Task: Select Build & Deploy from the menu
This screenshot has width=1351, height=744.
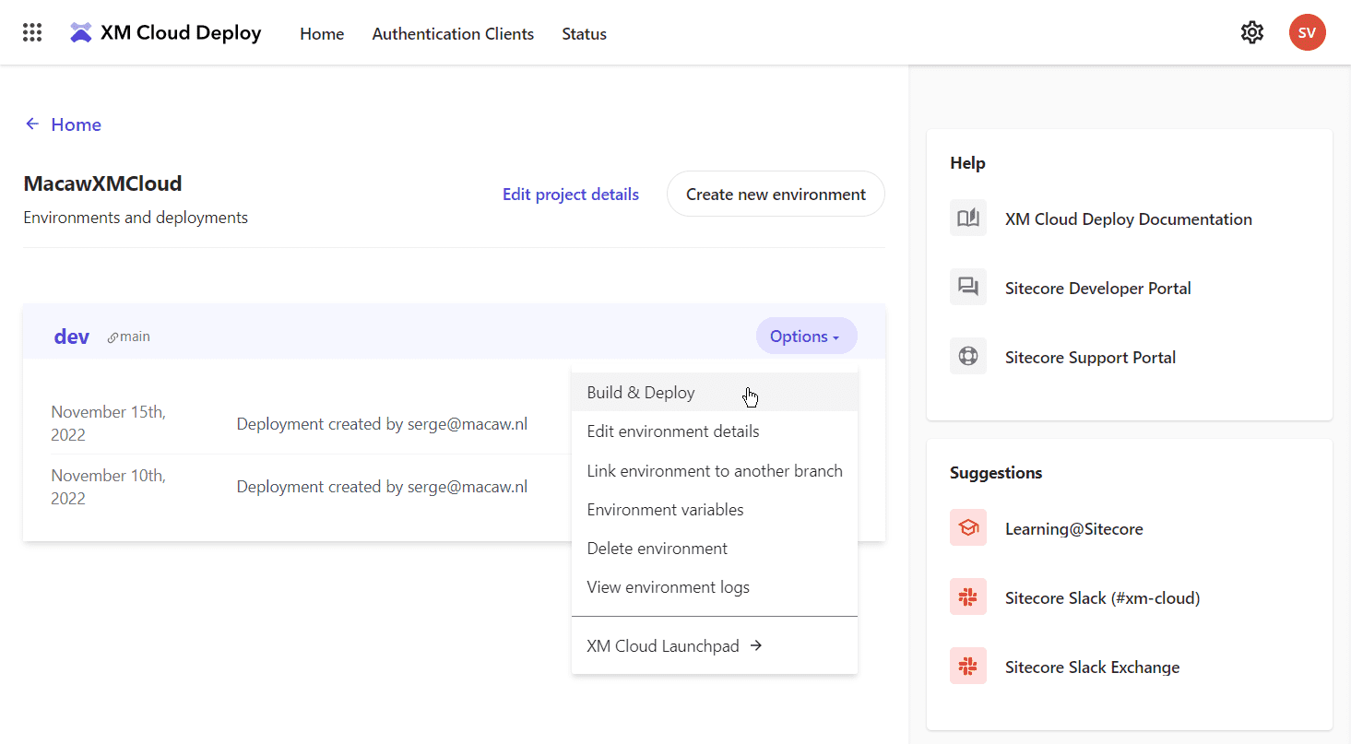Action: [715, 393]
